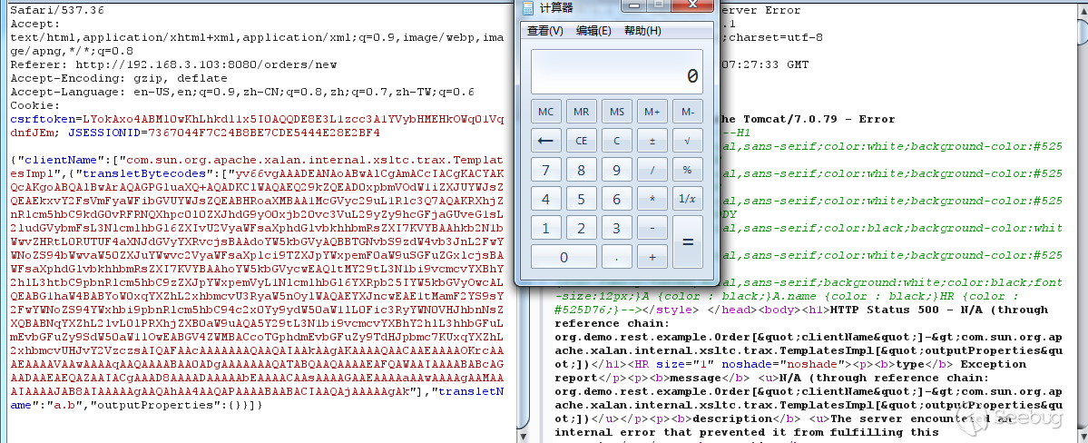The width and height of the screenshot is (1088, 443).
Task: Click digit 2 on calculator
Action: (x=582, y=228)
